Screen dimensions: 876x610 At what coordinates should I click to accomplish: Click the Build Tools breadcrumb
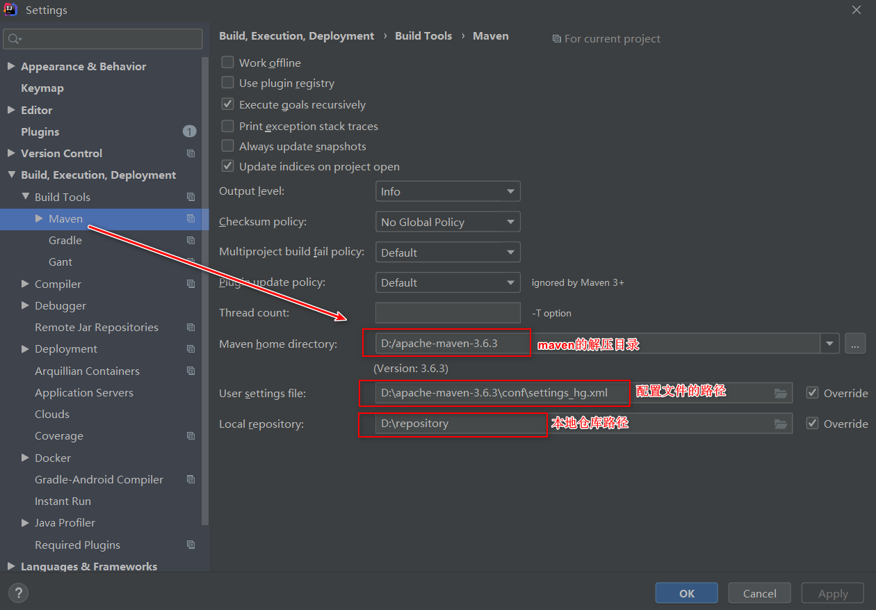(x=423, y=36)
